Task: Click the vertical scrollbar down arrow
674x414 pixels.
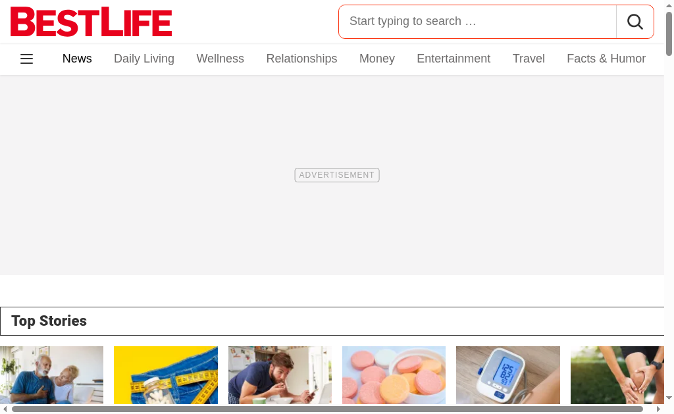Action: pyautogui.click(x=669, y=398)
